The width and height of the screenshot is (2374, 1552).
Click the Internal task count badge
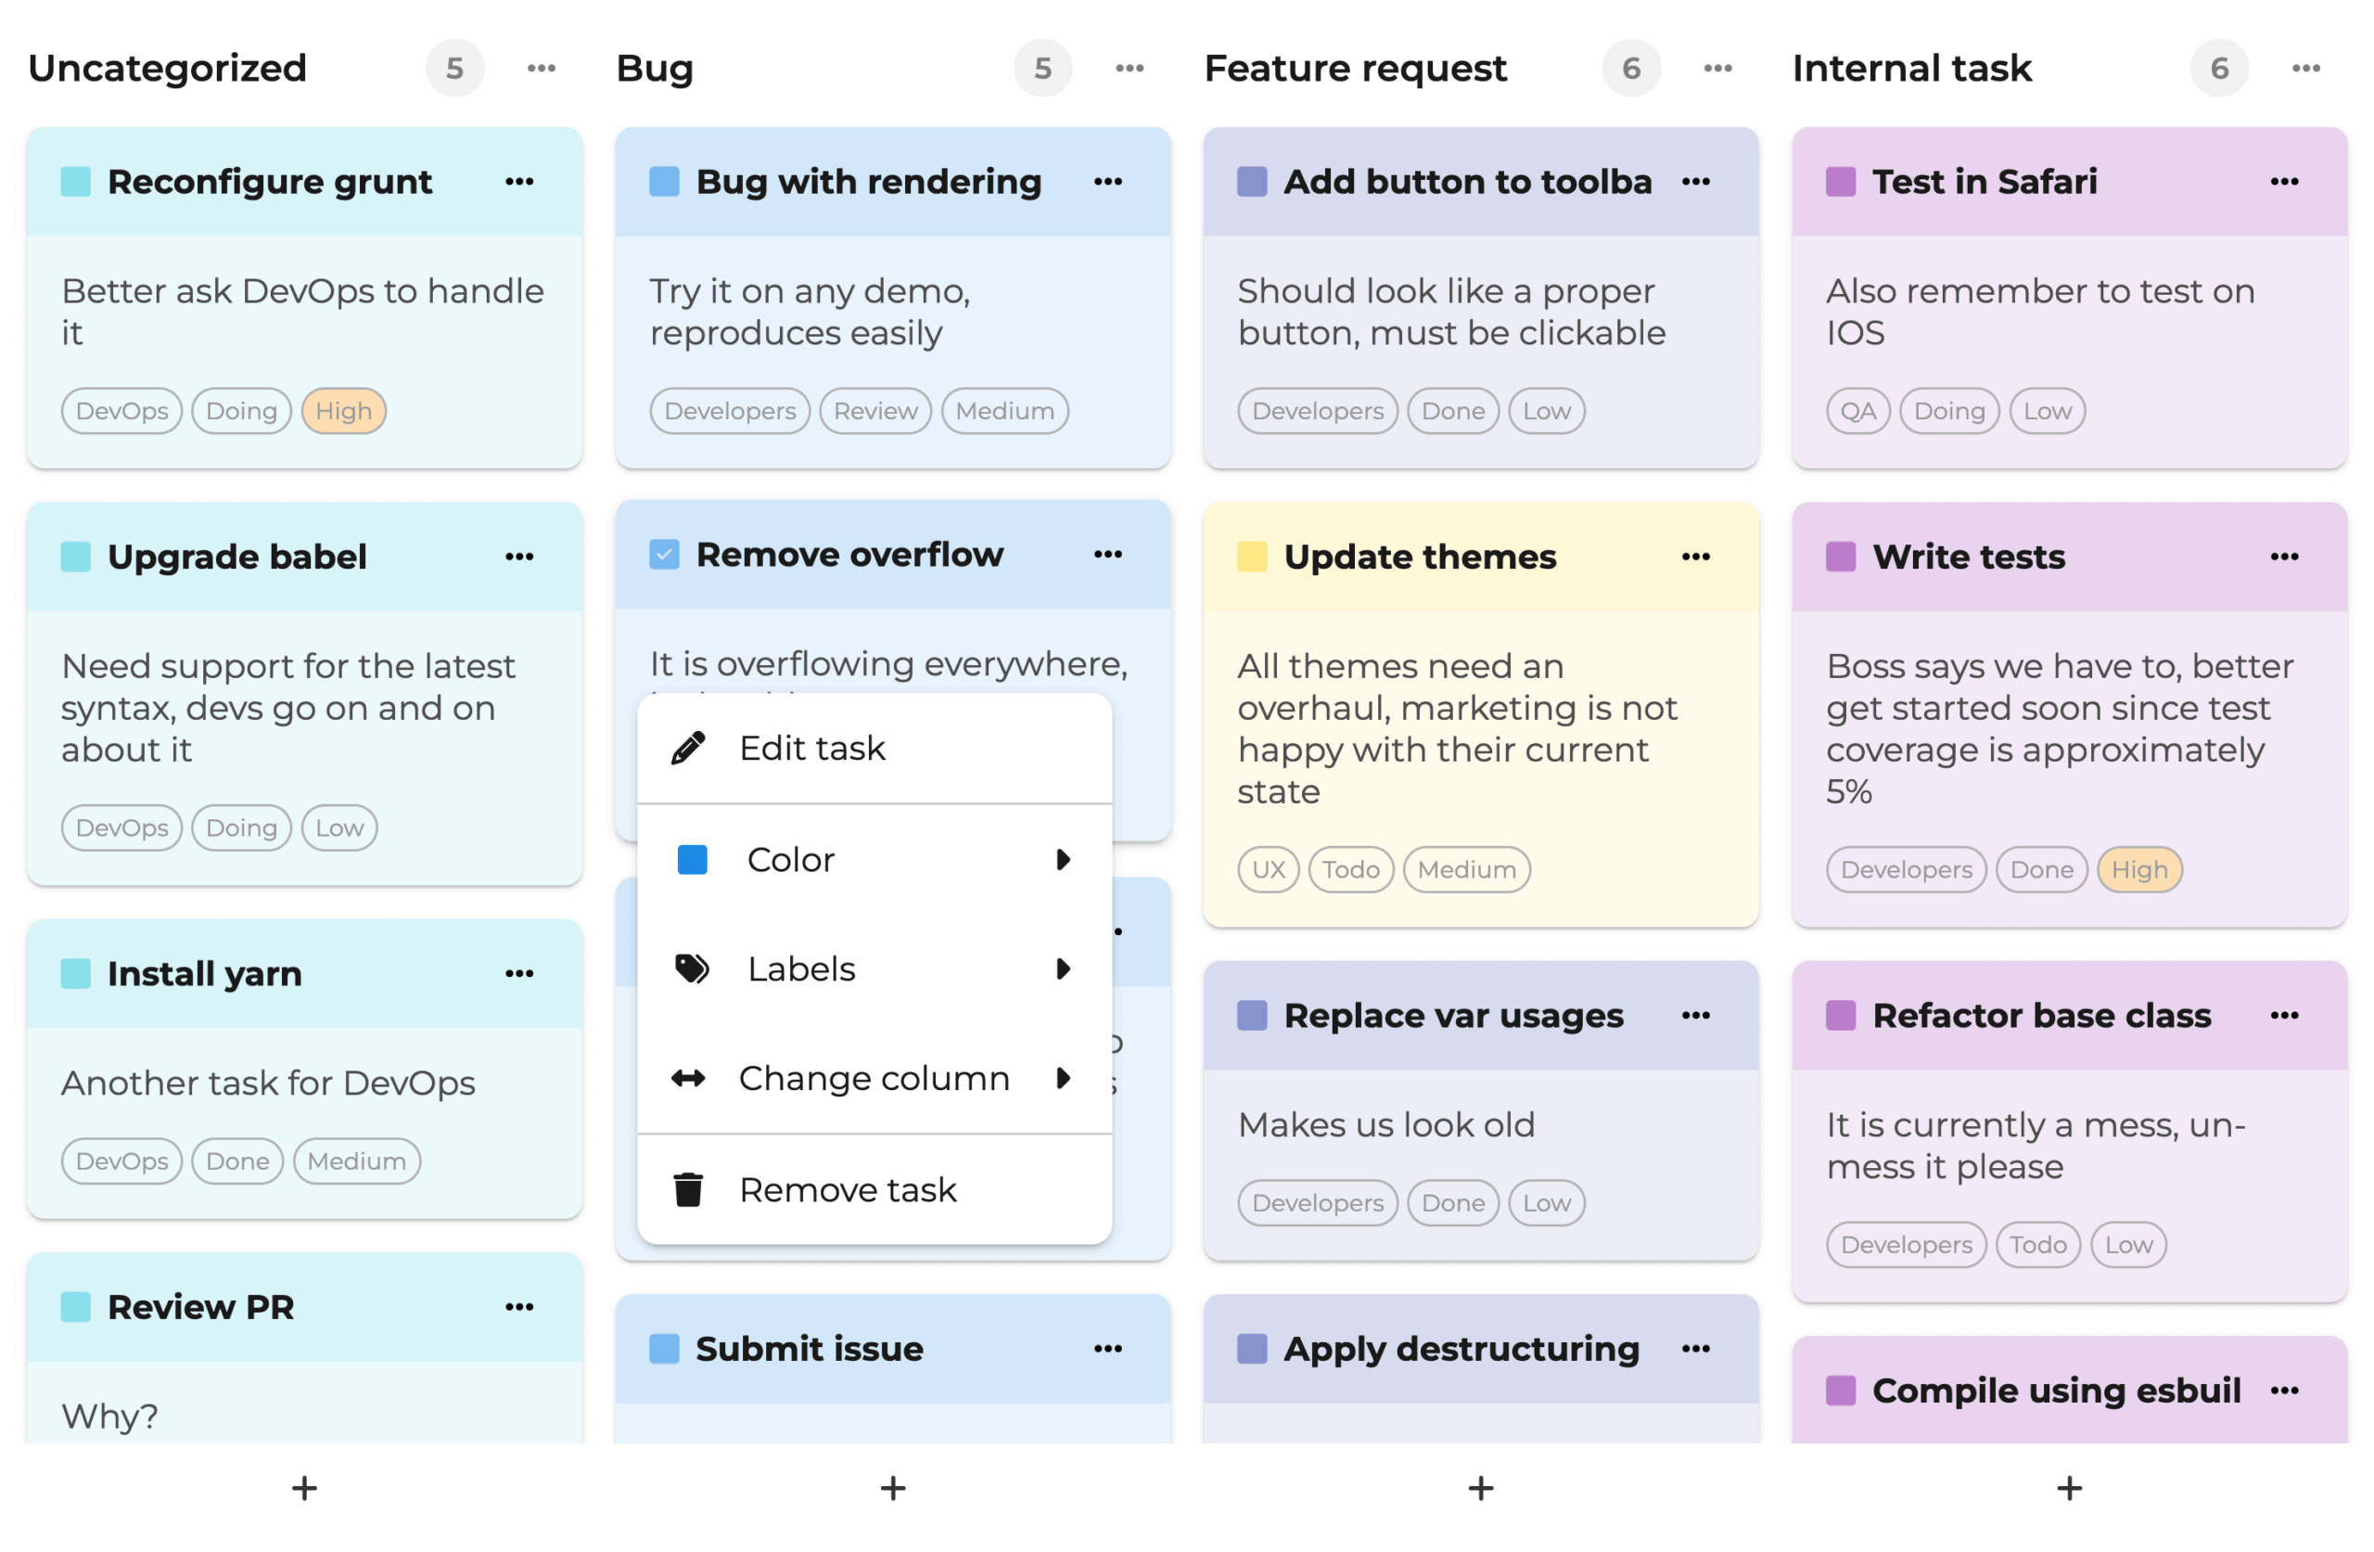[x=2218, y=68]
